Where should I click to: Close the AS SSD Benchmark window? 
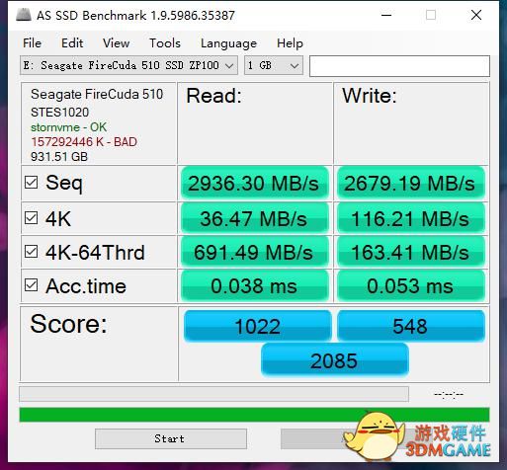[x=476, y=15]
